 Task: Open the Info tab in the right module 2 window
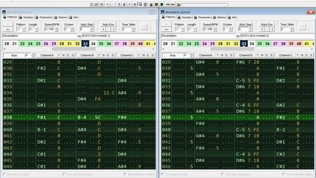pyautogui.click(x=232, y=17)
